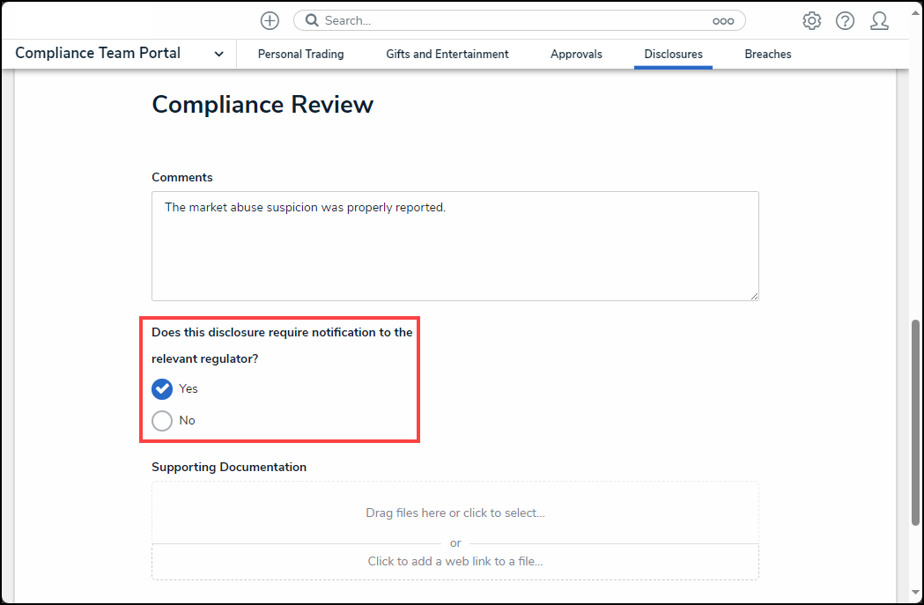924x605 pixels.
Task: Select Yes for regulator notification
Action: point(162,388)
